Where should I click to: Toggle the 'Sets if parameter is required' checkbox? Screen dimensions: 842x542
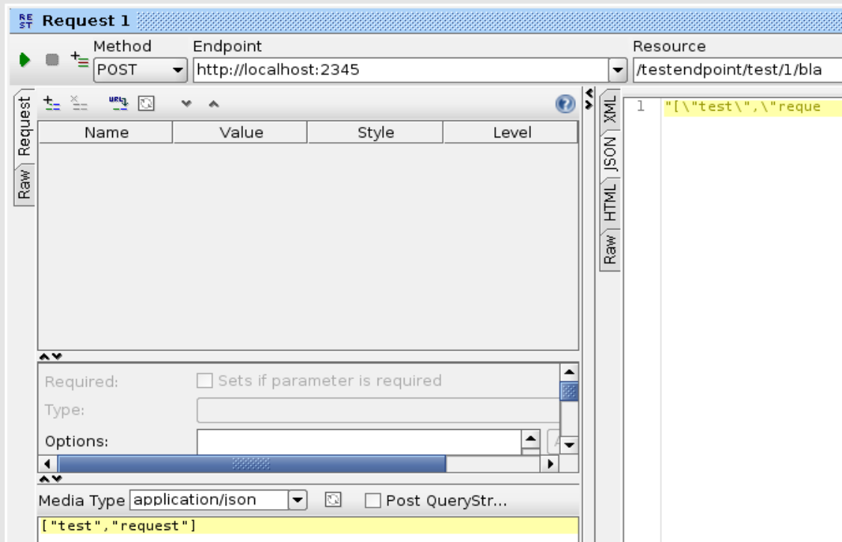[203, 381]
